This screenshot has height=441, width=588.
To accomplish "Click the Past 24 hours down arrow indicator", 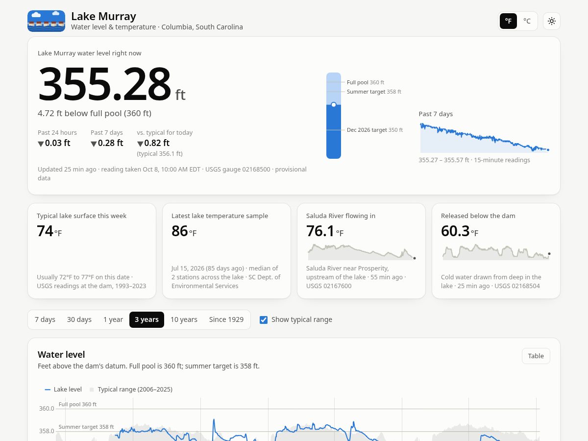I will point(41,144).
